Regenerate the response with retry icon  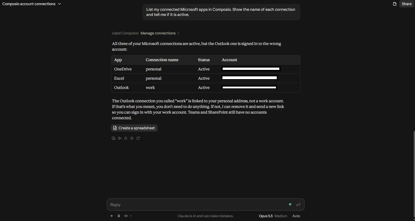(138, 138)
